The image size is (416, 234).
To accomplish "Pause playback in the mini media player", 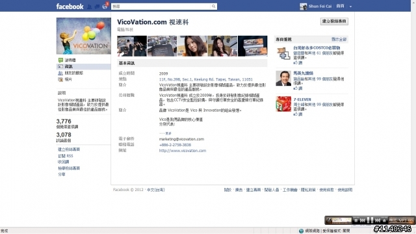I will pos(370,220).
